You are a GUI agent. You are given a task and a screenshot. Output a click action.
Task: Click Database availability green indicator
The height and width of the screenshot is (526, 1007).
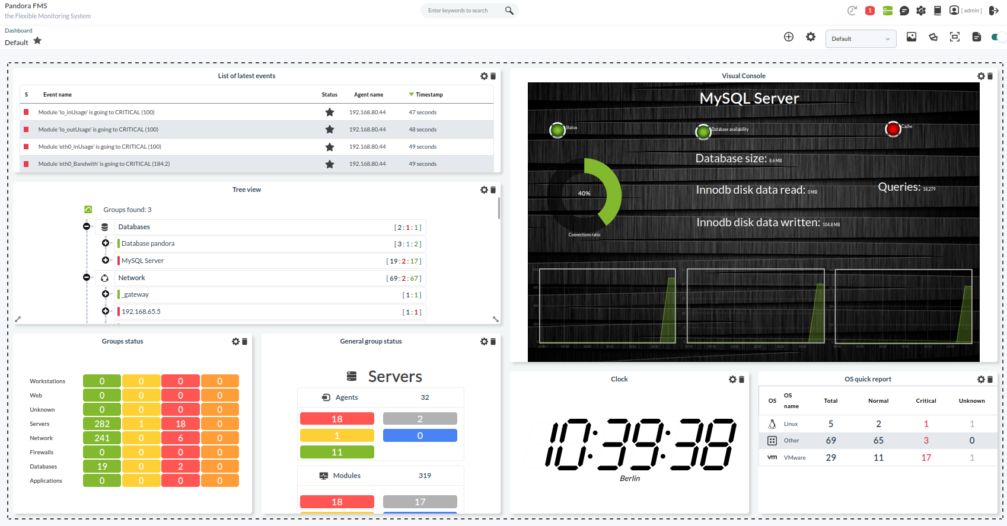click(703, 131)
